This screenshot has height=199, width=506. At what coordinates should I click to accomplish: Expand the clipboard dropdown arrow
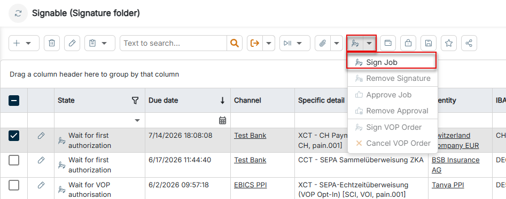105,43
